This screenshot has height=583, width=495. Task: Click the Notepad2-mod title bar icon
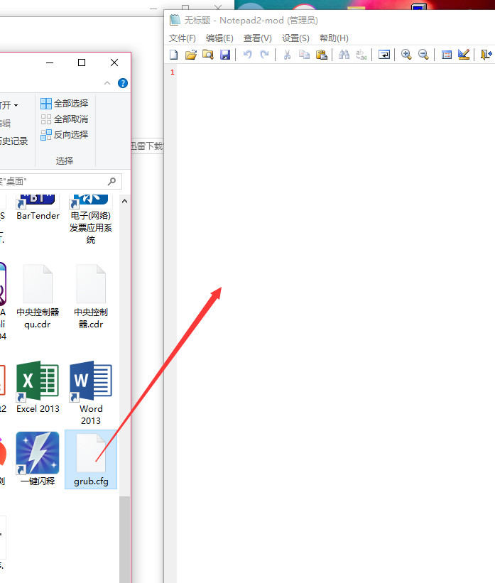coord(175,20)
